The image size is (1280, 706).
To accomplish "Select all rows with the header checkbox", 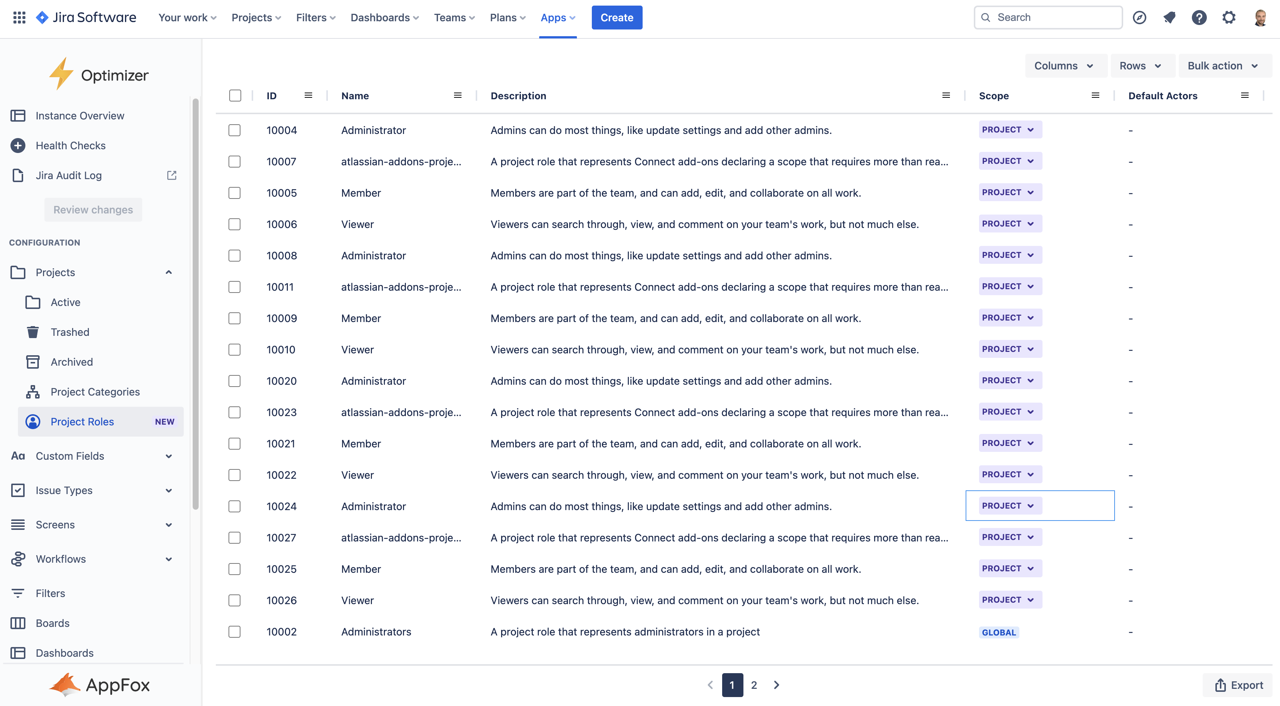I will [x=234, y=95].
